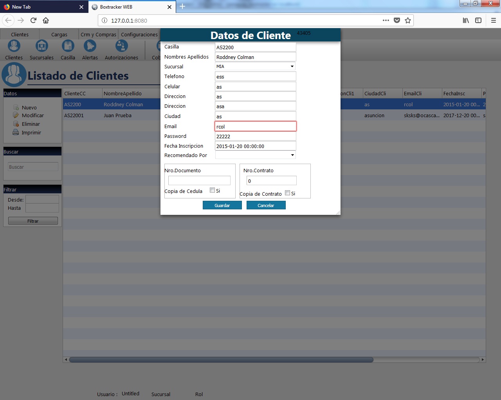Open the Autorizaciones toolbar icon
The width and height of the screenshot is (501, 400).
121,46
